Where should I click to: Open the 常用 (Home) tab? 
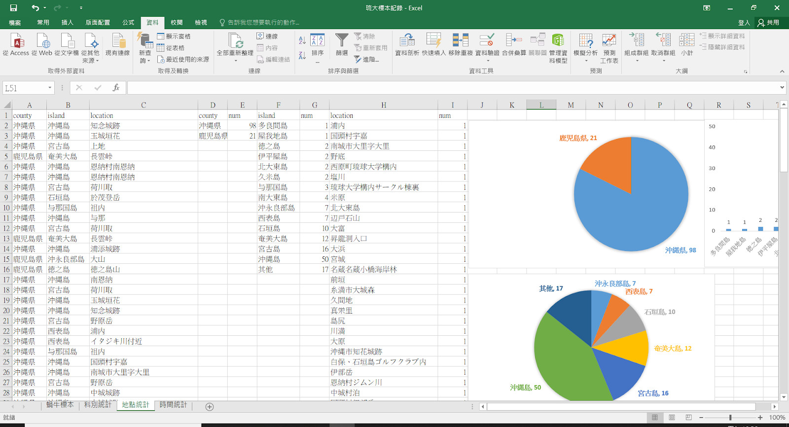coord(43,23)
